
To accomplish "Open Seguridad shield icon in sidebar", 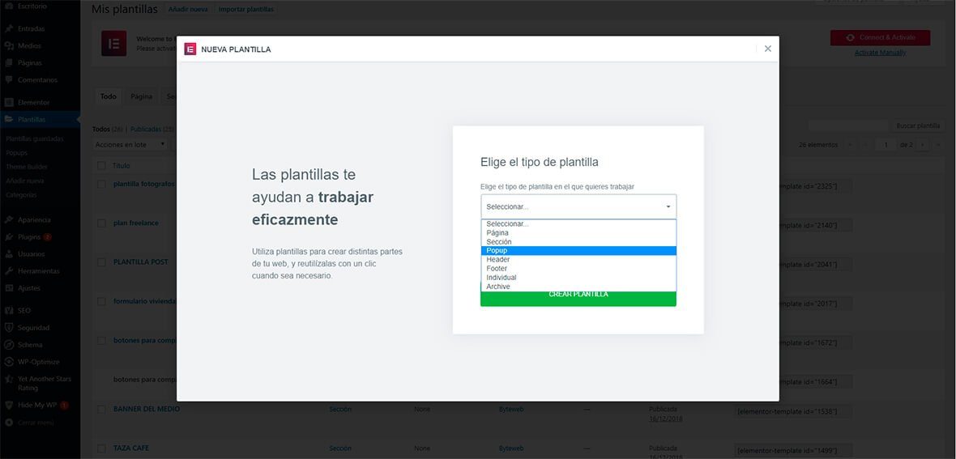I will pos(9,327).
